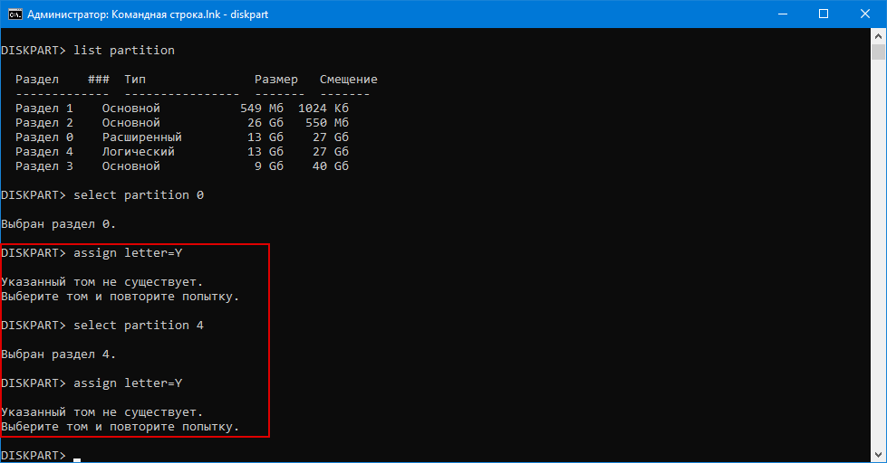The image size is (887, 463).
Task: Select the Раздел 3 row of 9 Гб
Action: pyautogui.click(x=181, y=166)
